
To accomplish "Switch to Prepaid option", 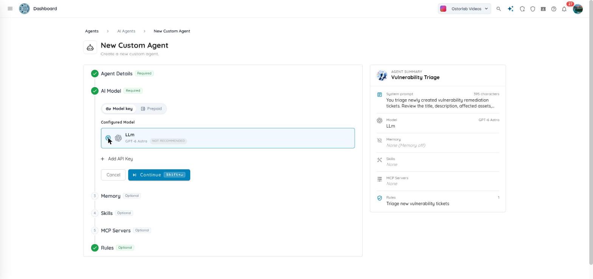I will point(151,109).
